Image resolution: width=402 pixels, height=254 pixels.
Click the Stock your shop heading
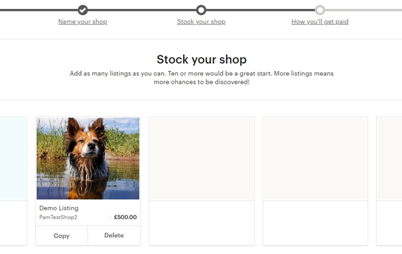tap(202, 59)
